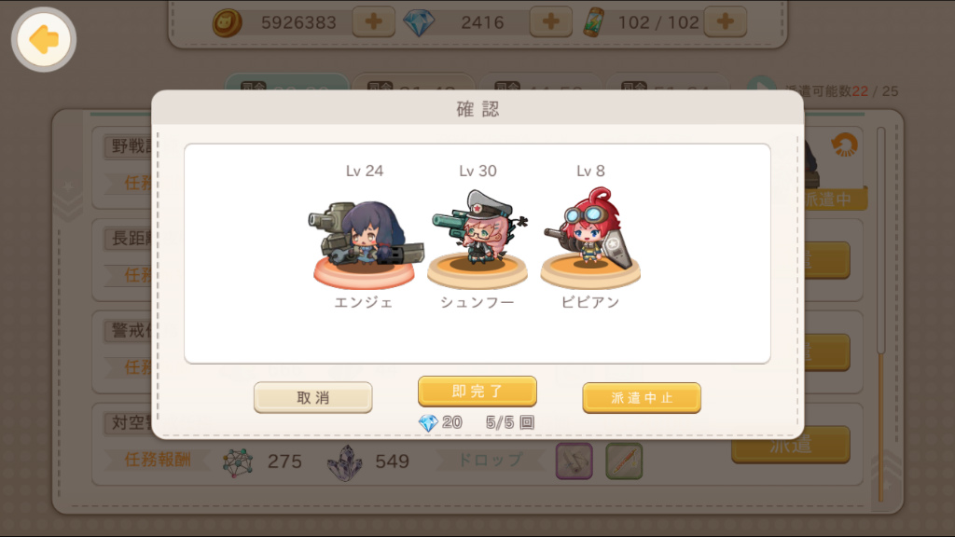
Task: Add more gold coins with plus button
Action: click(373, 22)
